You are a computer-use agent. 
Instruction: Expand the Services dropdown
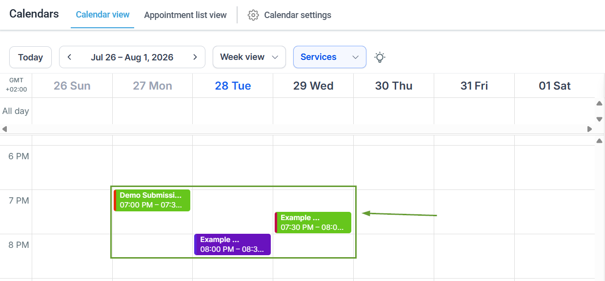pyautogui.click(x=330, y=57)
